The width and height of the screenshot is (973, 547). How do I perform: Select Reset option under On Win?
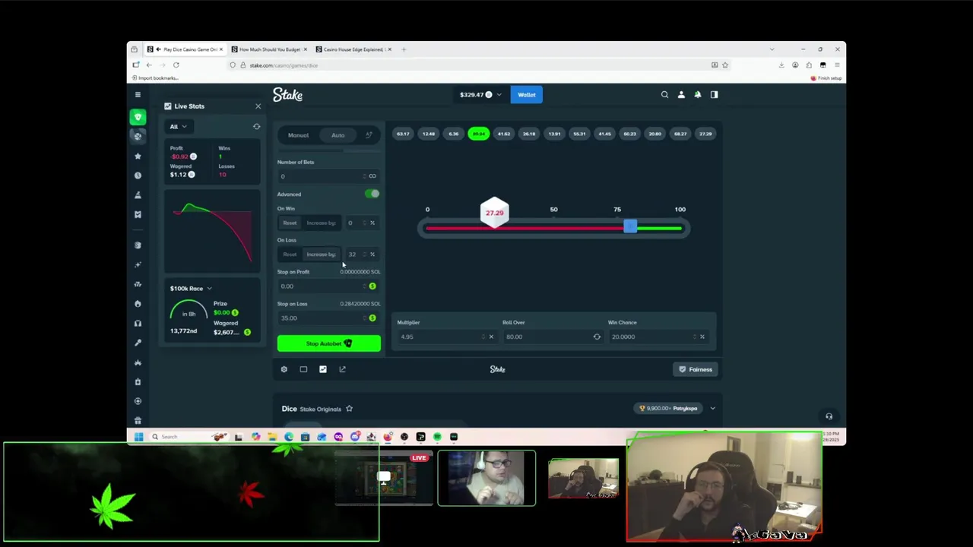pyautogui.click(x=290, y=223)
